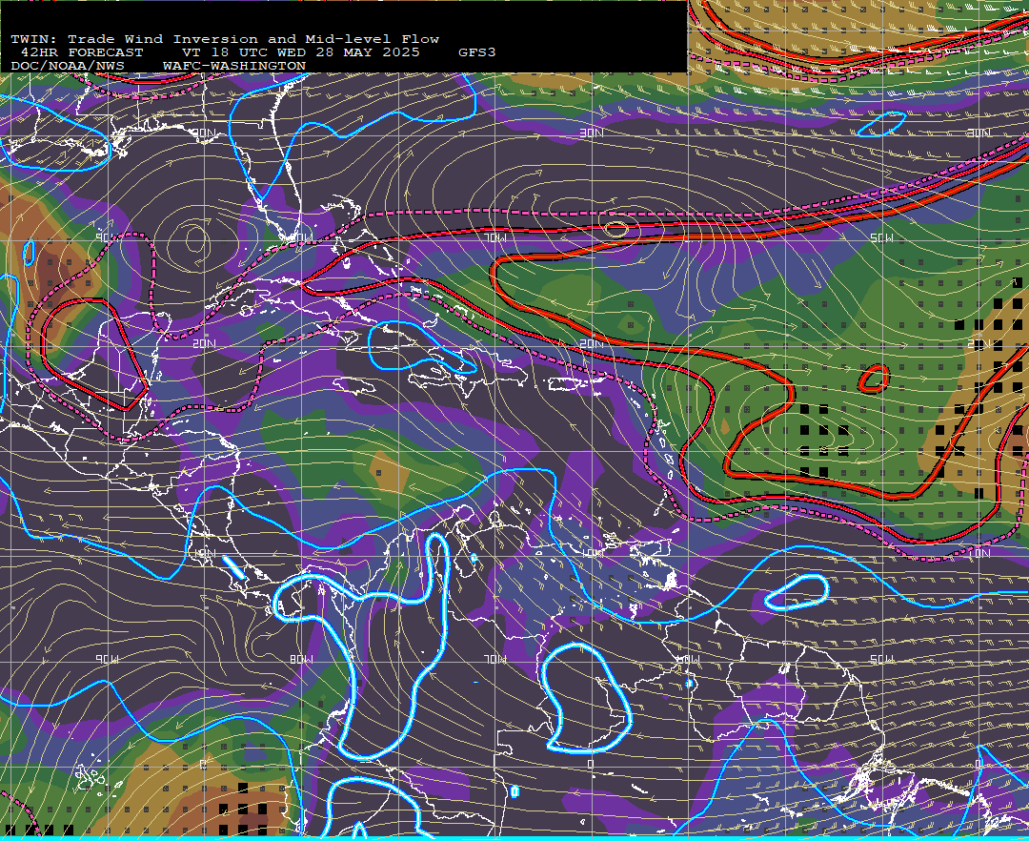Click the '90W' label in the eastern Pacific
This screenshot has height=841, width=1029.
click(108, 659)
